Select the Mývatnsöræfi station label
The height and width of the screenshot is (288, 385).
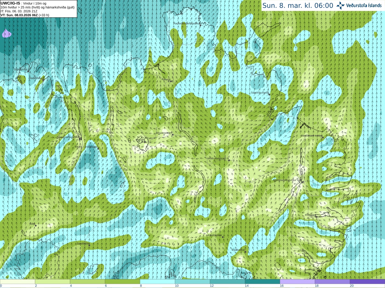[164, 133]
